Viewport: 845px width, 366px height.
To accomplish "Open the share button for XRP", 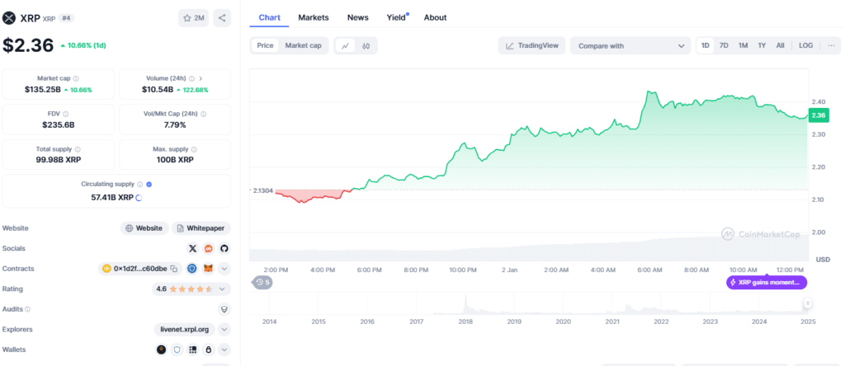I will click(x=222, y=18).
